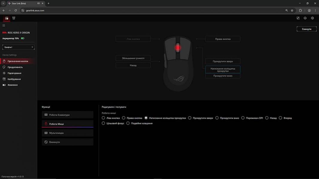The height and width of the screenshot is (179, 319).
Task: Open the Калібрування calibration section
Action: 14,79
